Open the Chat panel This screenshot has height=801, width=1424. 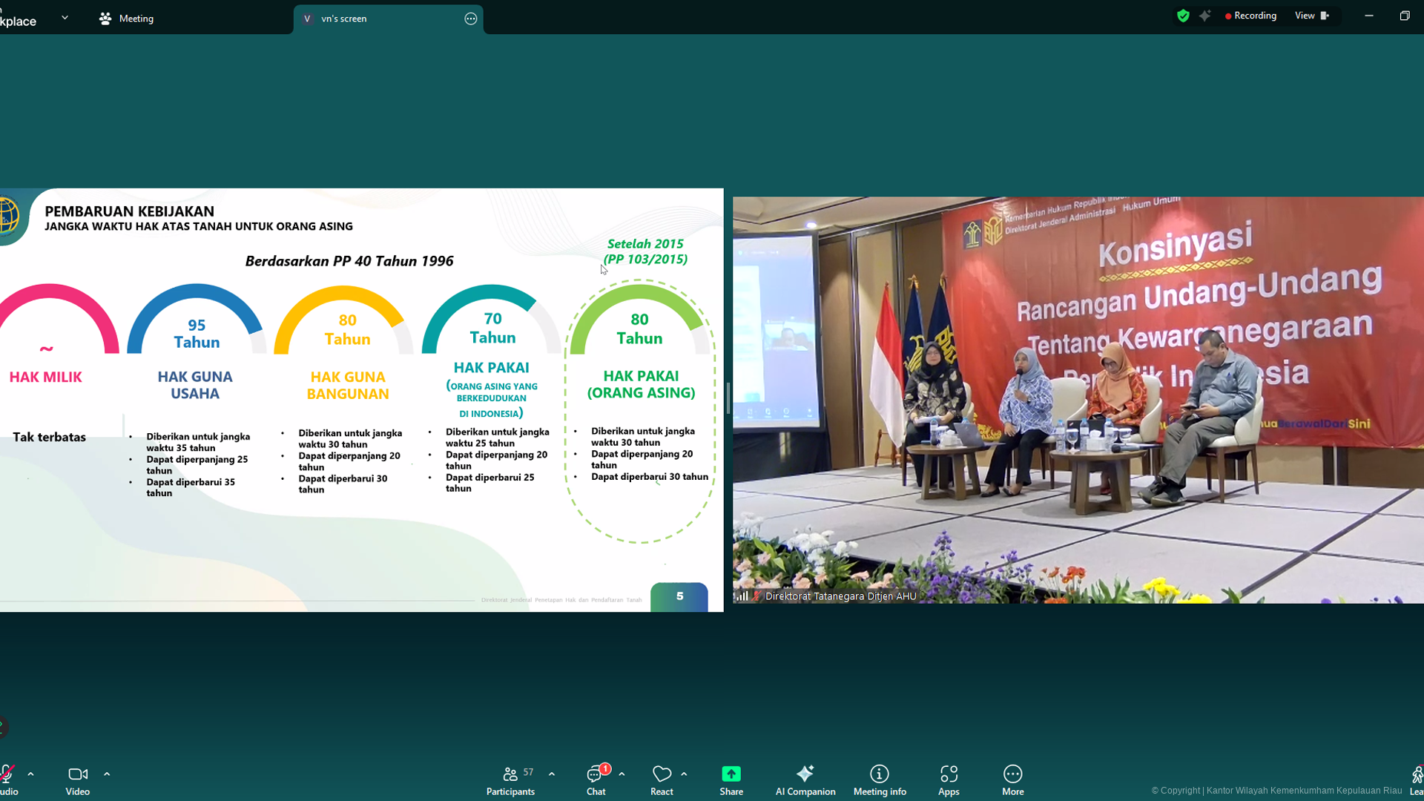[596, 780]
